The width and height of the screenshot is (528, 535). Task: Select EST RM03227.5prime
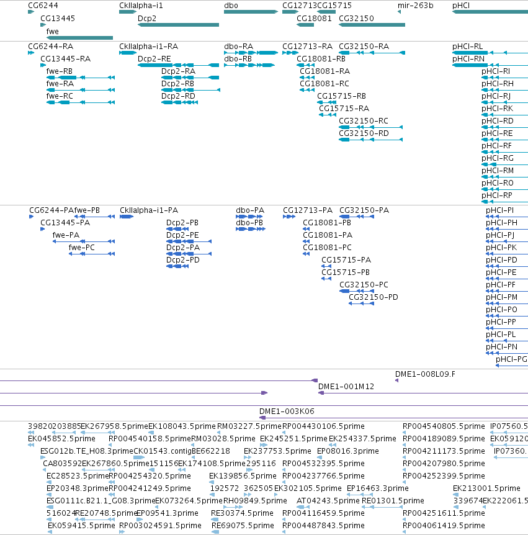(x=249, y=426)
